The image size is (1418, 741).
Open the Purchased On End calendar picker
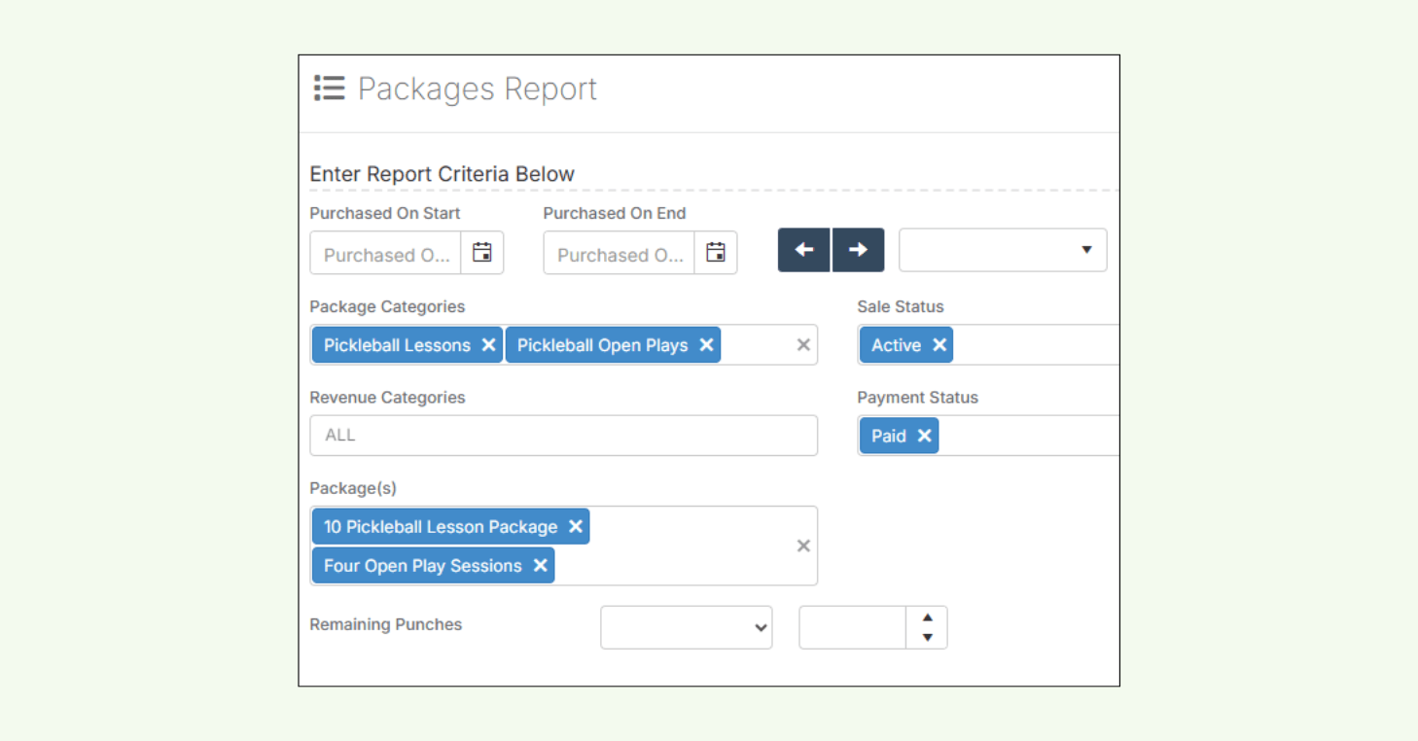pyautogui.click(x=715, y=252)
